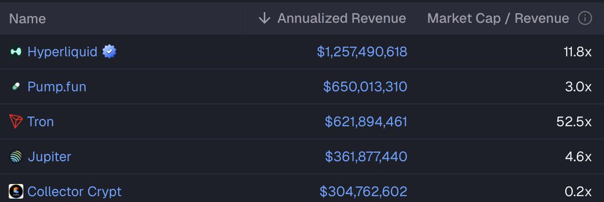604x202 pixels.
Task: Select the revenue value $304,762,602
Action: [363, 191]
